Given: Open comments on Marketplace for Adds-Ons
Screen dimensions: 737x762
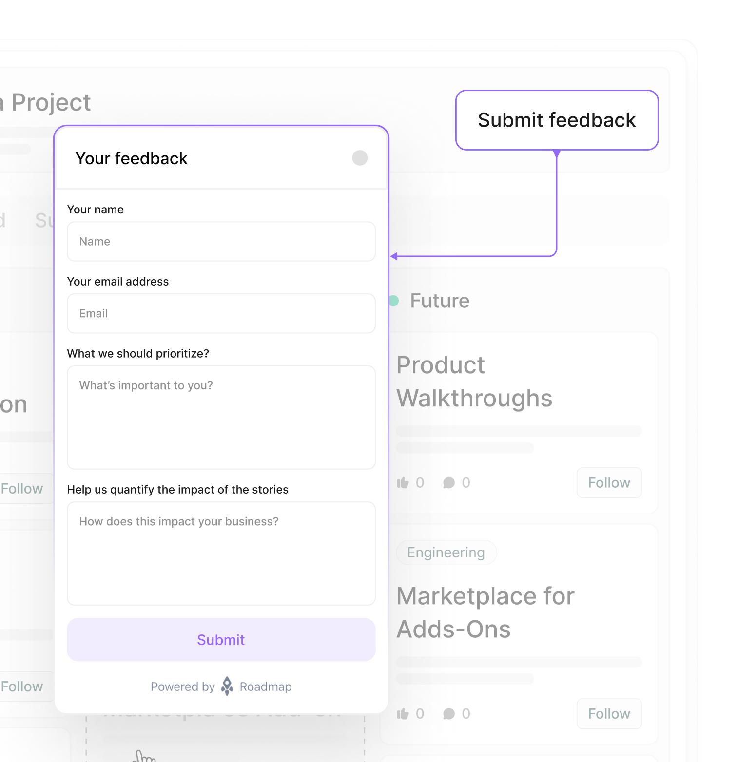Looking at the screenshot, I should click(449, 713).
